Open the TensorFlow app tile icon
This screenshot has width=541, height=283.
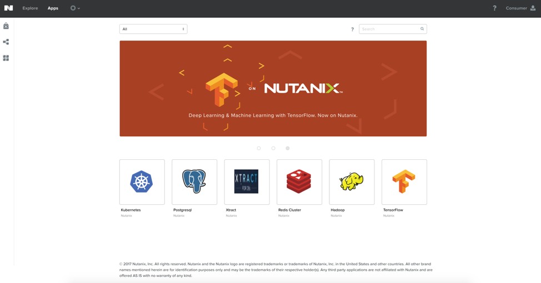pyautogui.click(x=404, y=181)
